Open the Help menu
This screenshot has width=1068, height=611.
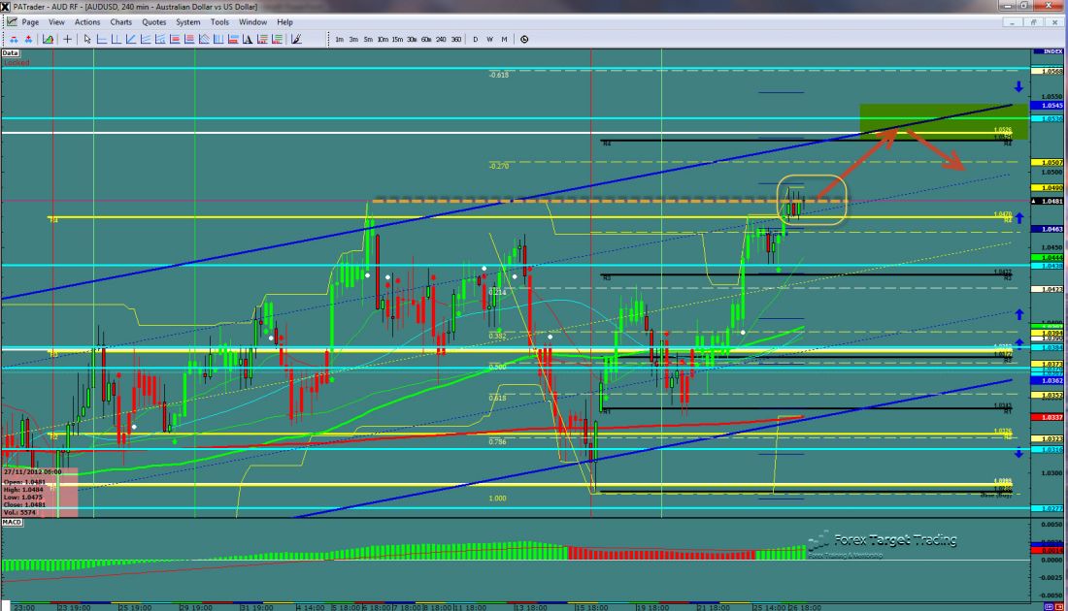pos(284,21)
